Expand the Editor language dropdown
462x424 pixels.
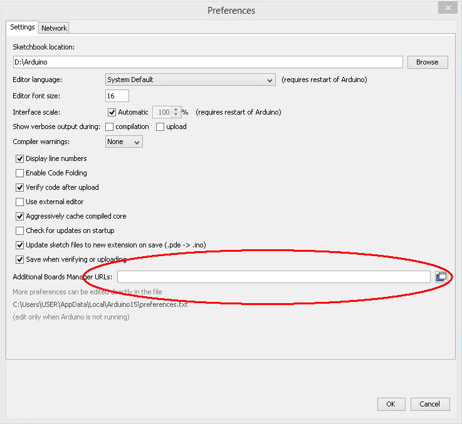pos(191,80)
